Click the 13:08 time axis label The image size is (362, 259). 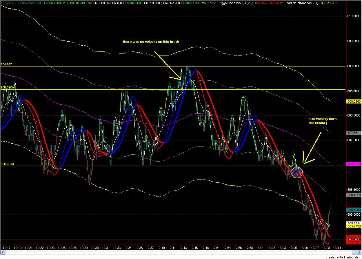(x=326, y=248)
